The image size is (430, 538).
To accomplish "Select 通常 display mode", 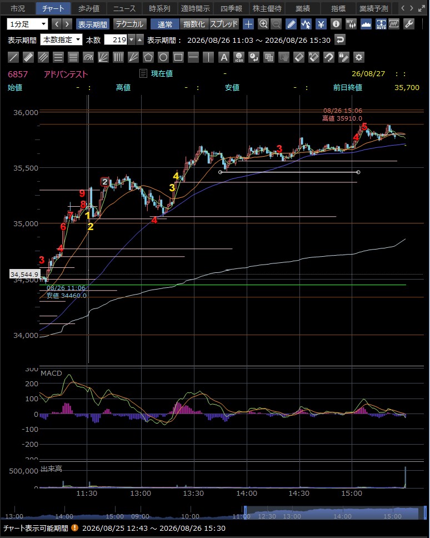I will tap(164, 24).
